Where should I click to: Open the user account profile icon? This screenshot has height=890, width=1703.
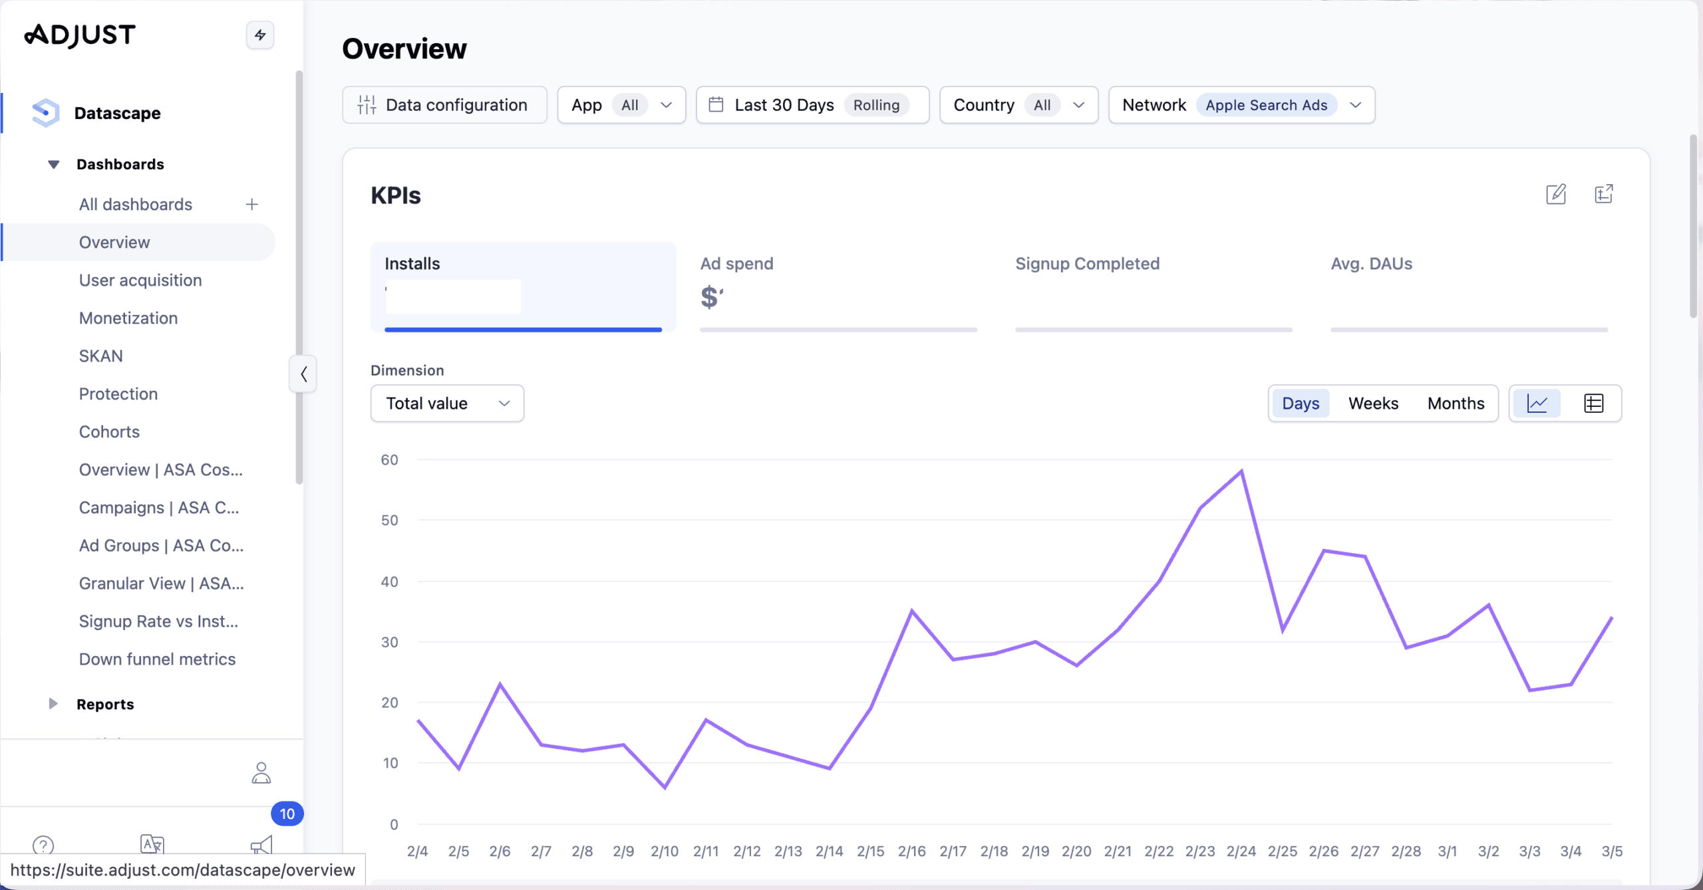(x=261, y=773)
